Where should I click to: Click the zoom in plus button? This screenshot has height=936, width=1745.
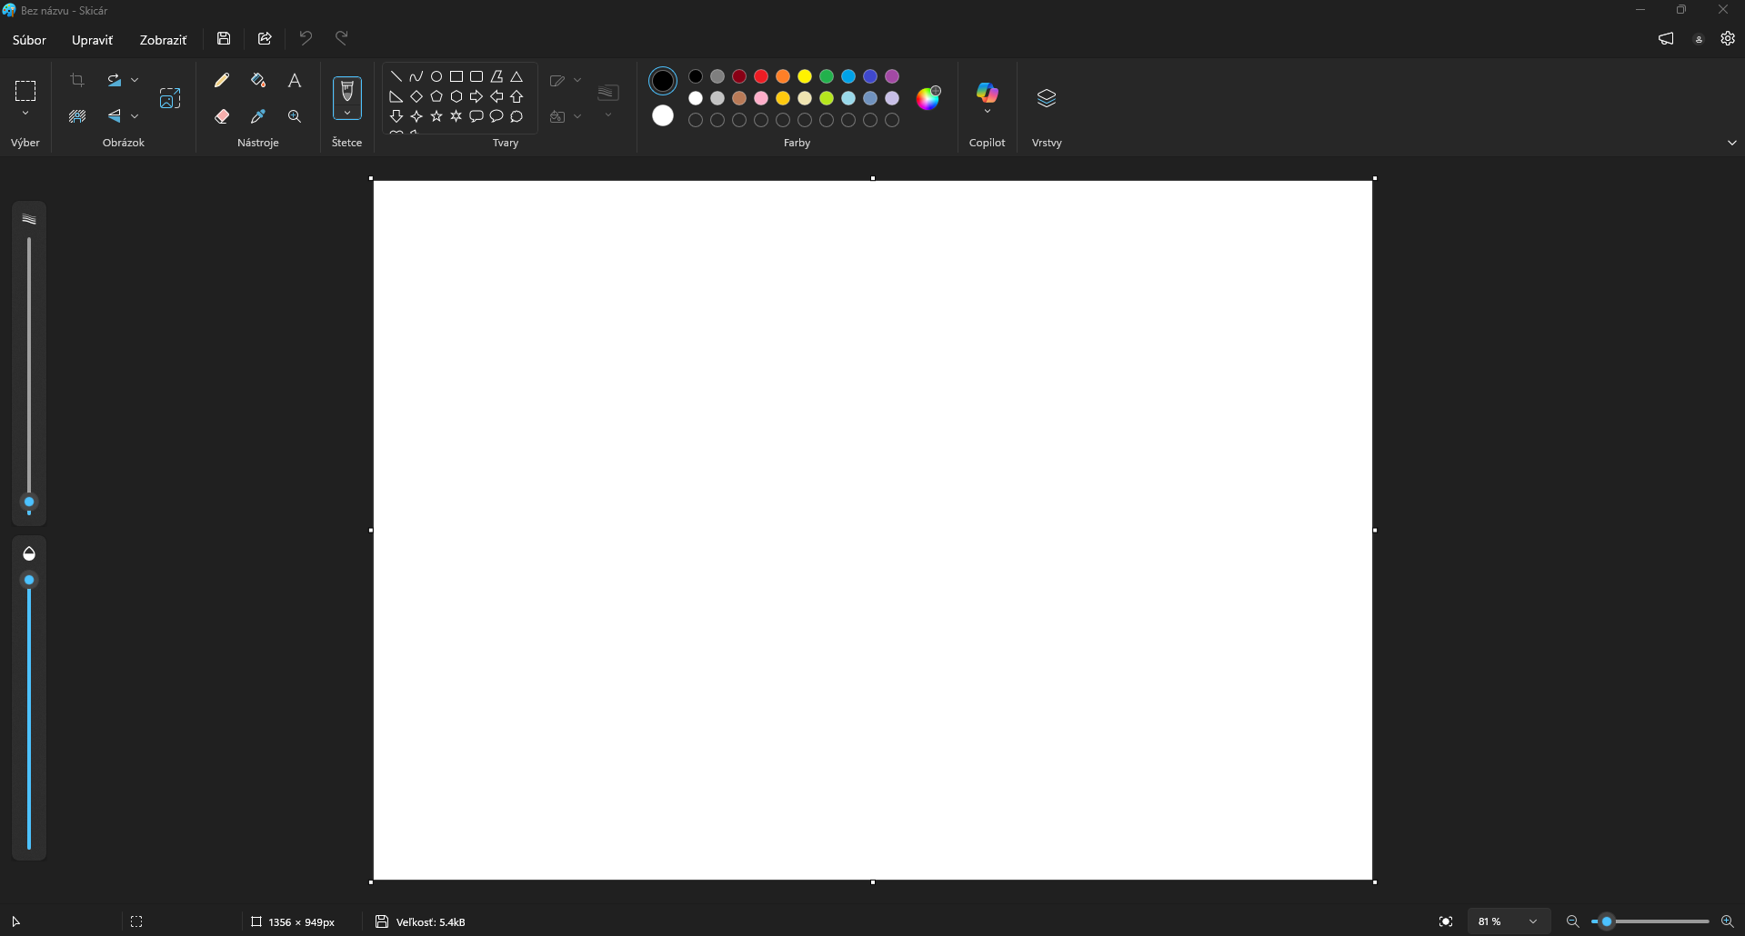coord(1727,921)
